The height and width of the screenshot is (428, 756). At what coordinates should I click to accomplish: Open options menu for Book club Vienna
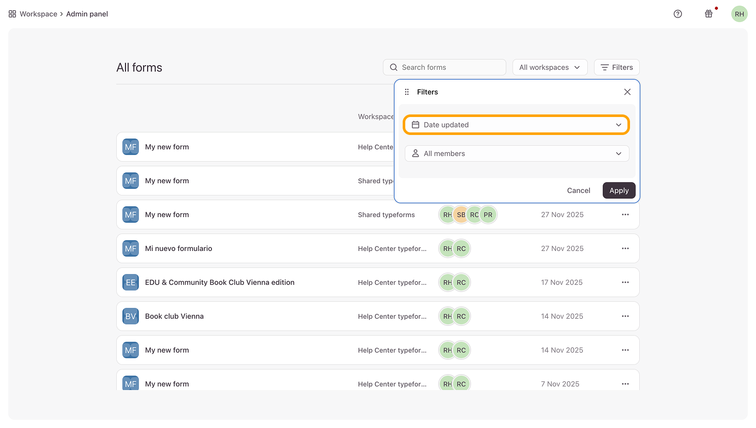click(625, 316)
